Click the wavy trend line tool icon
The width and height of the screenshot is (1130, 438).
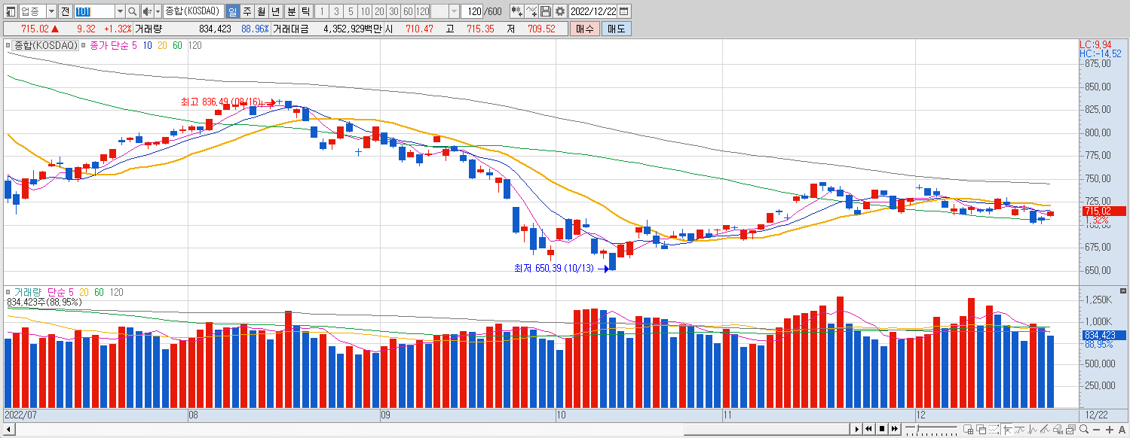(x=1019, y=430)
